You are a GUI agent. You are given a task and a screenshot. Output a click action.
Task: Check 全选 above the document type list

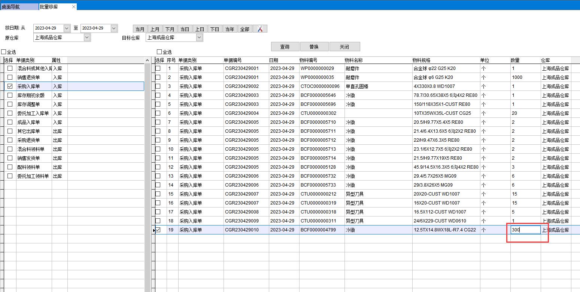click(4, 52)
